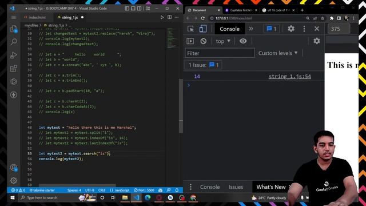Open DevTools customize three-dot menu

(304, 29)
